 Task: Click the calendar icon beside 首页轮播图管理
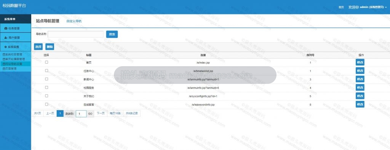point(4,59)
